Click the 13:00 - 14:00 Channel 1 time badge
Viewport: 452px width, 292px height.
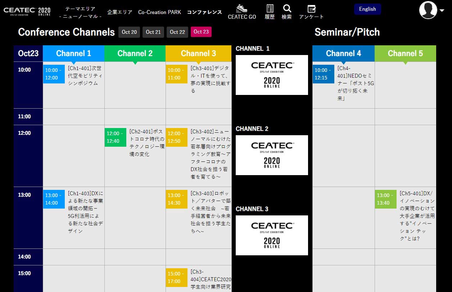(x=54, y=199)
